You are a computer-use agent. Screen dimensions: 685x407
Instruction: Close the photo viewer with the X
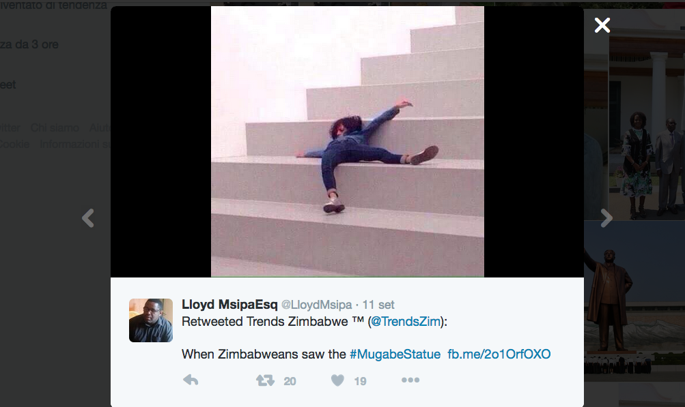(602, 25)
